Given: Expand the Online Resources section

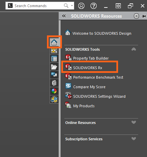Looking at the screenshot, I should pyautogui.click(x=134, y=122).
